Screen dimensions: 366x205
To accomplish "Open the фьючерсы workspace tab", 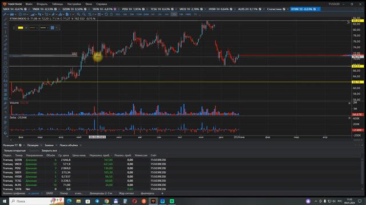I will [148, 193].
